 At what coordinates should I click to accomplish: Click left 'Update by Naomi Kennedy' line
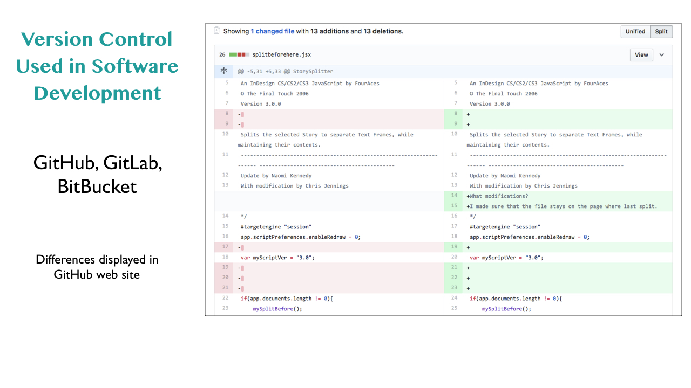[x=276, y=176]
